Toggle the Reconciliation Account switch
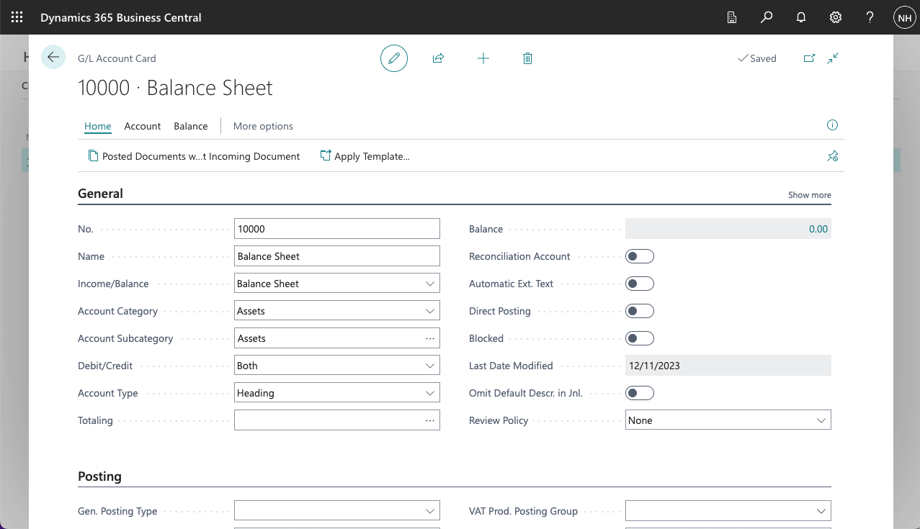Screen dimensions: 920x529 639,256
